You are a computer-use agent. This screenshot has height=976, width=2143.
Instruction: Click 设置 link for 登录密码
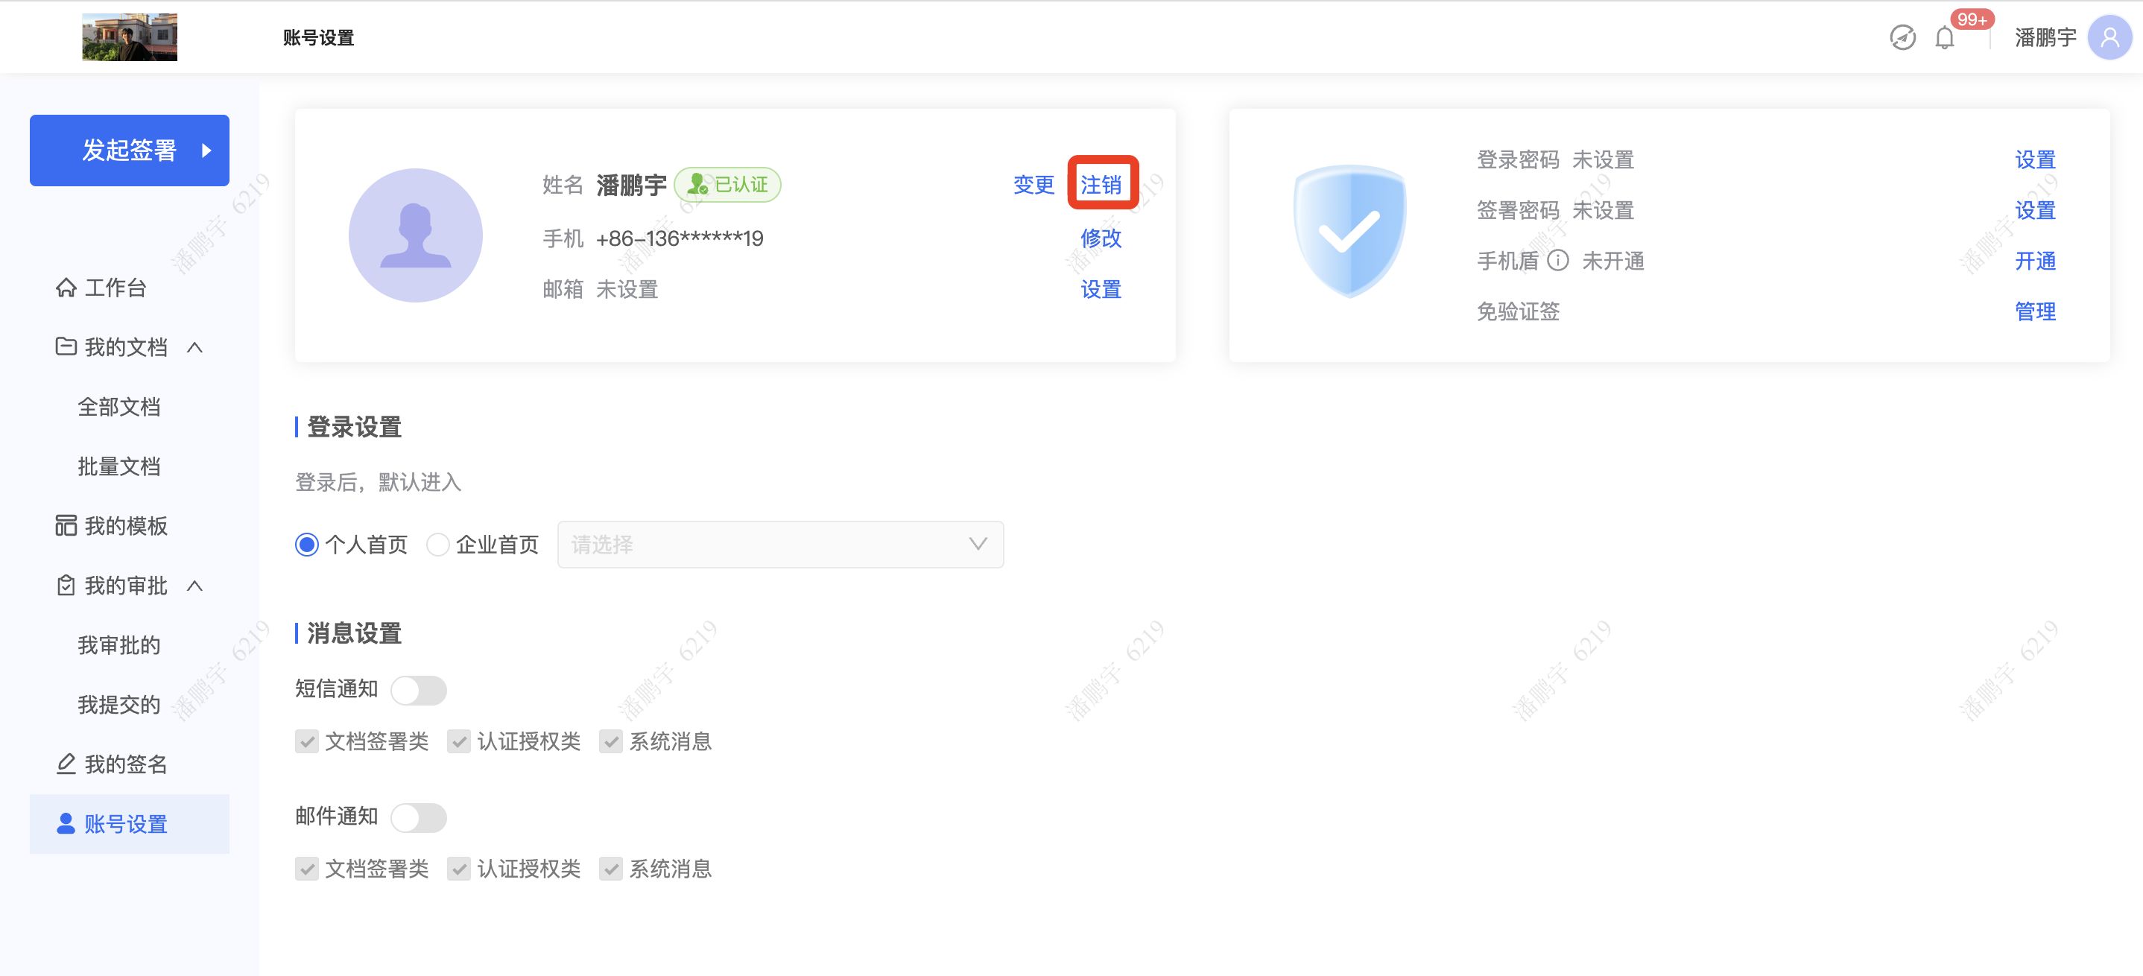coord(2035,159)
